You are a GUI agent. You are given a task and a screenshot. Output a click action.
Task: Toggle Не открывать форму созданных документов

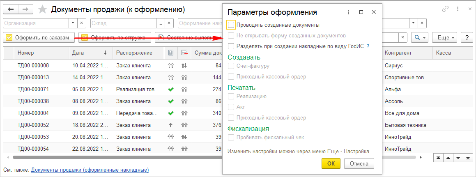click(x=231, y=35)
